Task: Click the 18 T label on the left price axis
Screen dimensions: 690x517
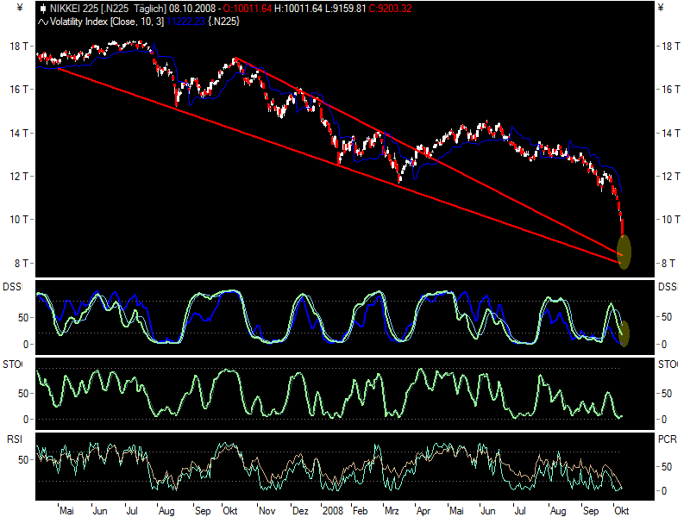Action: [18, 47]
